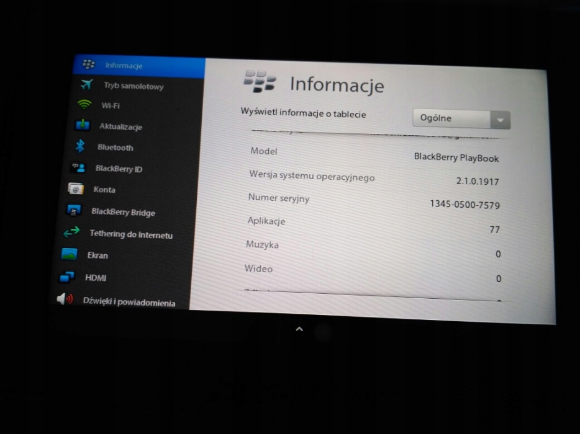Select the 2.1.0.1917 version value
Viewport: 580px width, 434px height.
[478, 181]
